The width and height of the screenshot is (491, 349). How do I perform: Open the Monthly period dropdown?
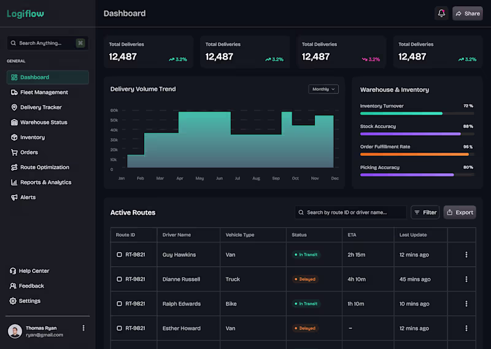[323, 89]
